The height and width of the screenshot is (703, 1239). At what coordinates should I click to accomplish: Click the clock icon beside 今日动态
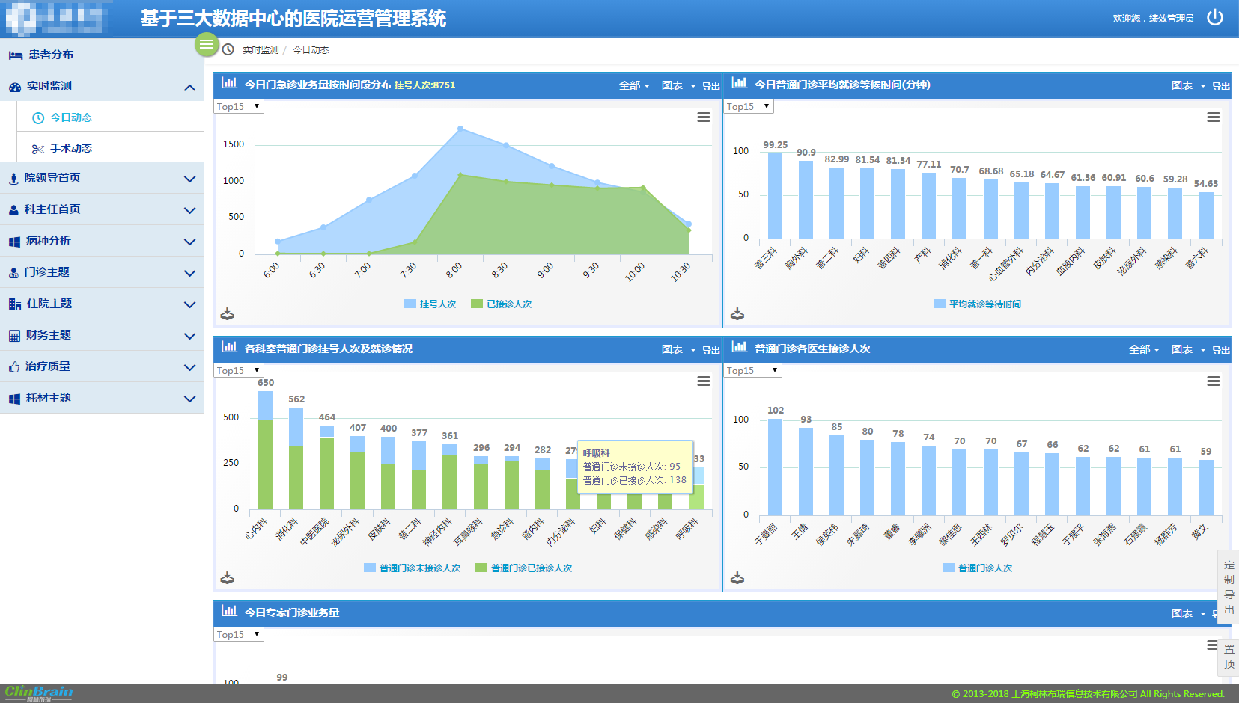click(38, 118)
